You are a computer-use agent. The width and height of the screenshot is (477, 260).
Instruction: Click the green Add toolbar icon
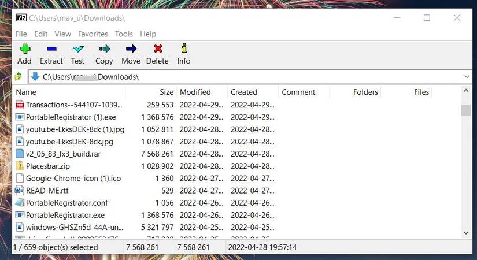pos(25,49)
